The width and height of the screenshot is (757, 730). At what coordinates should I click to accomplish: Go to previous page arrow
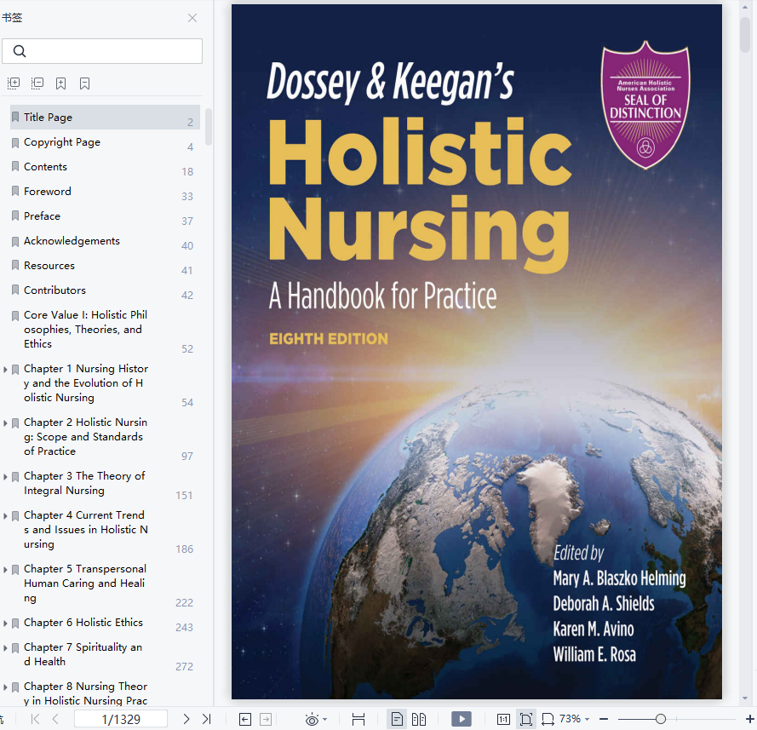point(55,719)
